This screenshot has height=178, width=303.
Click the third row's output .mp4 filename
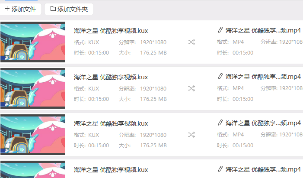(x=263, y=123)
